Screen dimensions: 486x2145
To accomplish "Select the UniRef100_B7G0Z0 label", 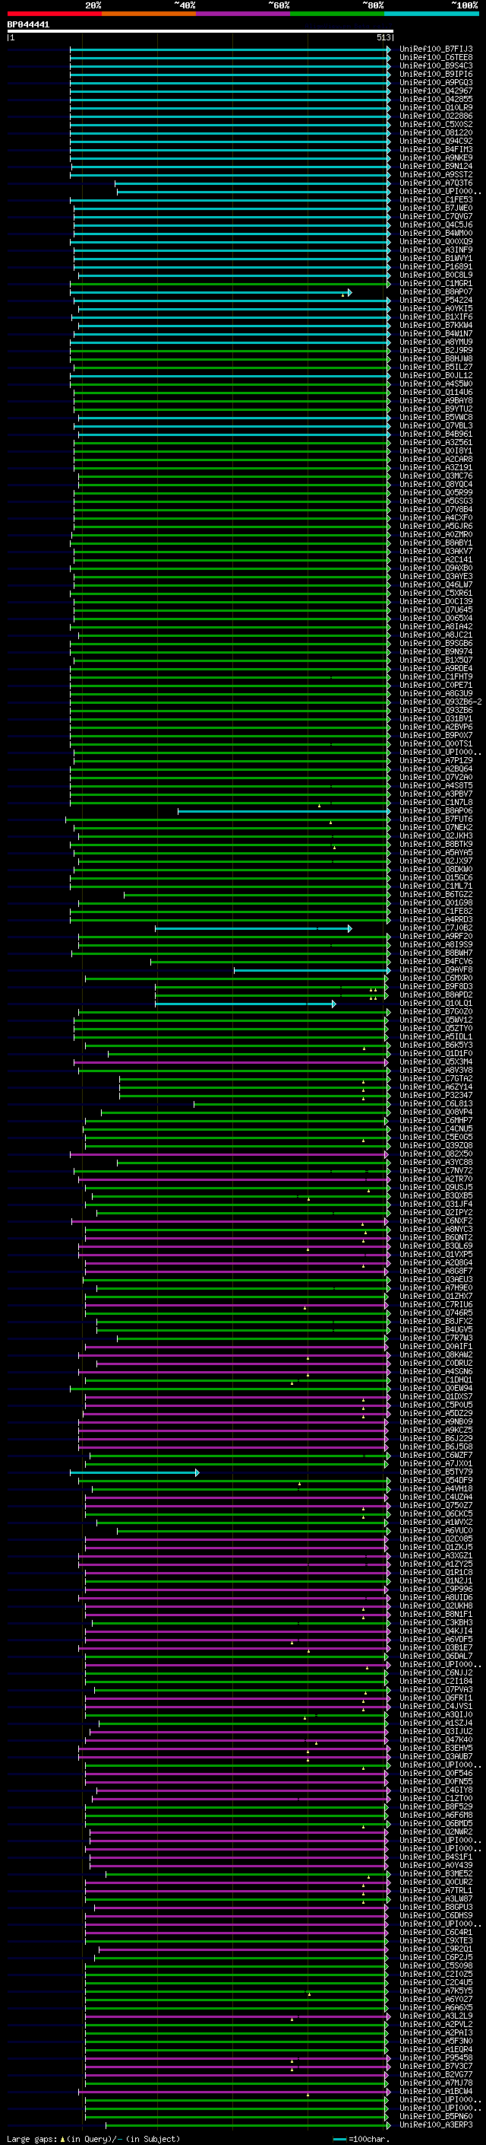I will tap(436, 1012).
